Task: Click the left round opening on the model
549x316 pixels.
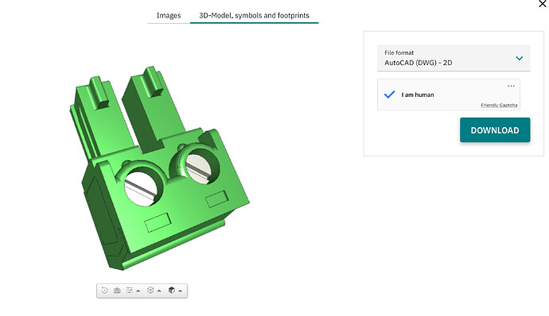Action: [144, 187]
